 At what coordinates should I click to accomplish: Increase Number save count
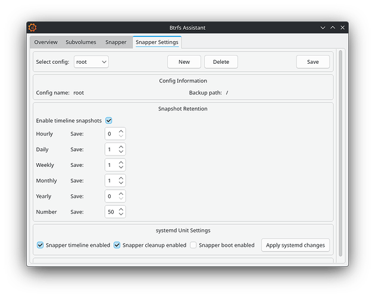(x=121, y=209)
